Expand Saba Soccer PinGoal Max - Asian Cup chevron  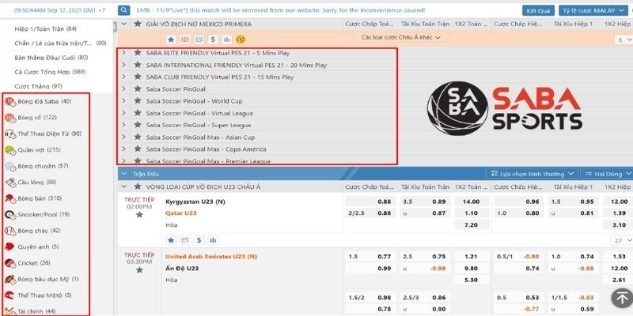point(124,137)
